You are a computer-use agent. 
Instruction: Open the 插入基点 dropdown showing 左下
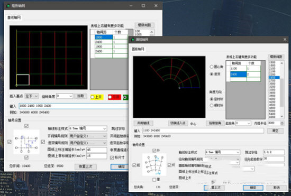(x=32, y=96)
